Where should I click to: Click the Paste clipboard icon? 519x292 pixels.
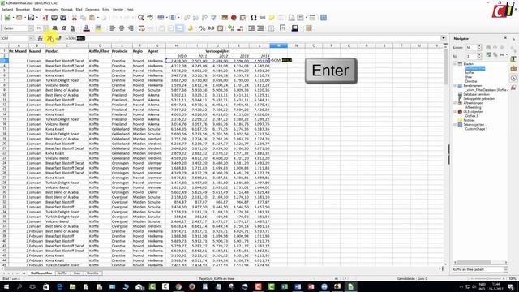pos(92,18)
